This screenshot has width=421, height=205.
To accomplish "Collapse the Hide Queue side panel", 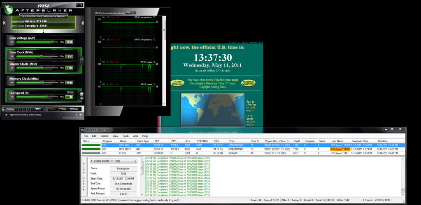I will (x=83, y=181).
